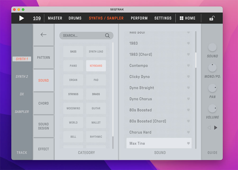Toggle favorite heart next to Dyno Chorus
Image resolution: width=238 pixels, height=170 pixels.
coord(188,99)
